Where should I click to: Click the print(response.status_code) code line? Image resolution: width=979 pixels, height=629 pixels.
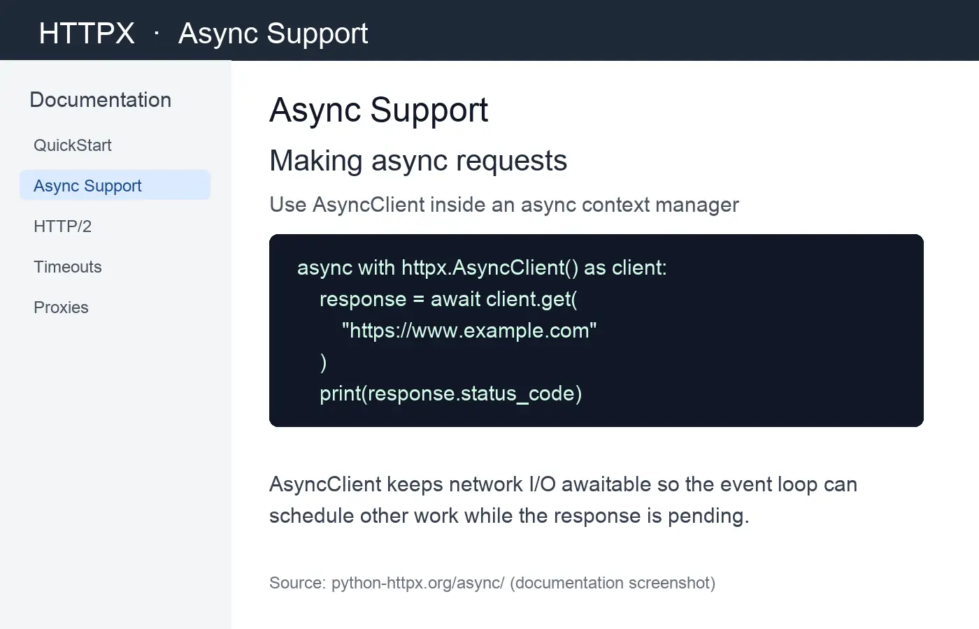pos(451,393)
